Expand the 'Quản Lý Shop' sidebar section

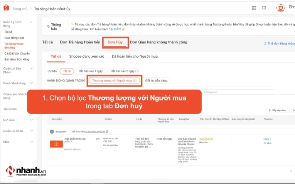[x=31, y=131]
